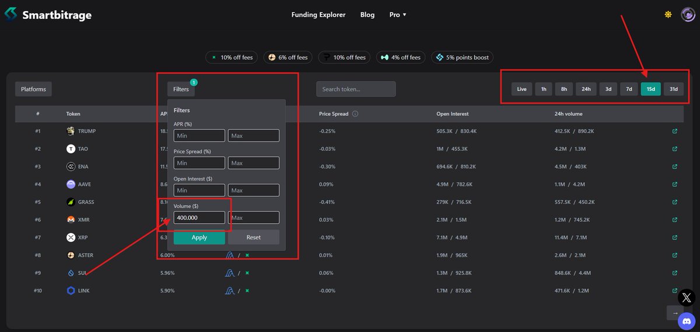Screen dimensions: 700x332
Task: Select the 15d timeframe
Action: (650, 89)
